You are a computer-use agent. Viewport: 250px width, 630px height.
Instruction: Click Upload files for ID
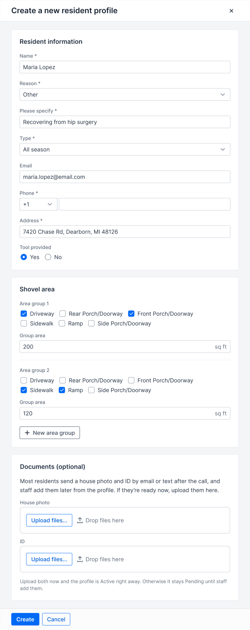pos(49,559)
